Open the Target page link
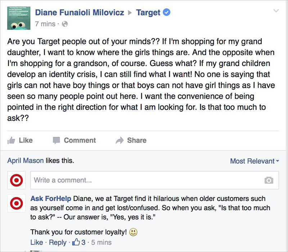 click(x=148, y=13)
